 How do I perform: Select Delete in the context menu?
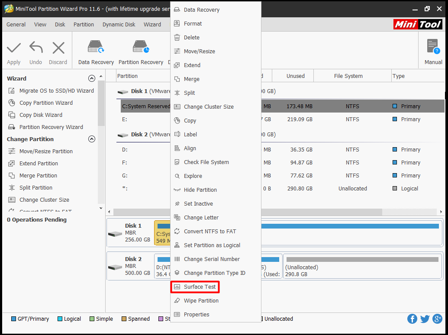[216, 37]
